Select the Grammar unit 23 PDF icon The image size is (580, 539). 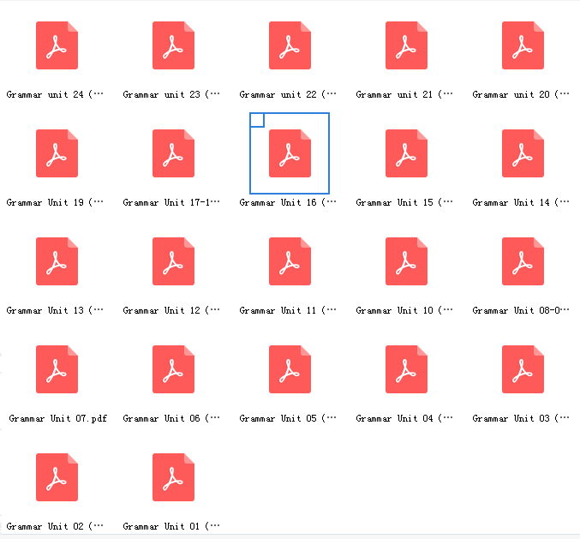(x=173, y=45)
